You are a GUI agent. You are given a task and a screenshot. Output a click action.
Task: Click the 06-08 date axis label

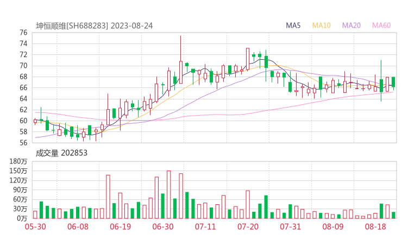(x=78, y=227)
